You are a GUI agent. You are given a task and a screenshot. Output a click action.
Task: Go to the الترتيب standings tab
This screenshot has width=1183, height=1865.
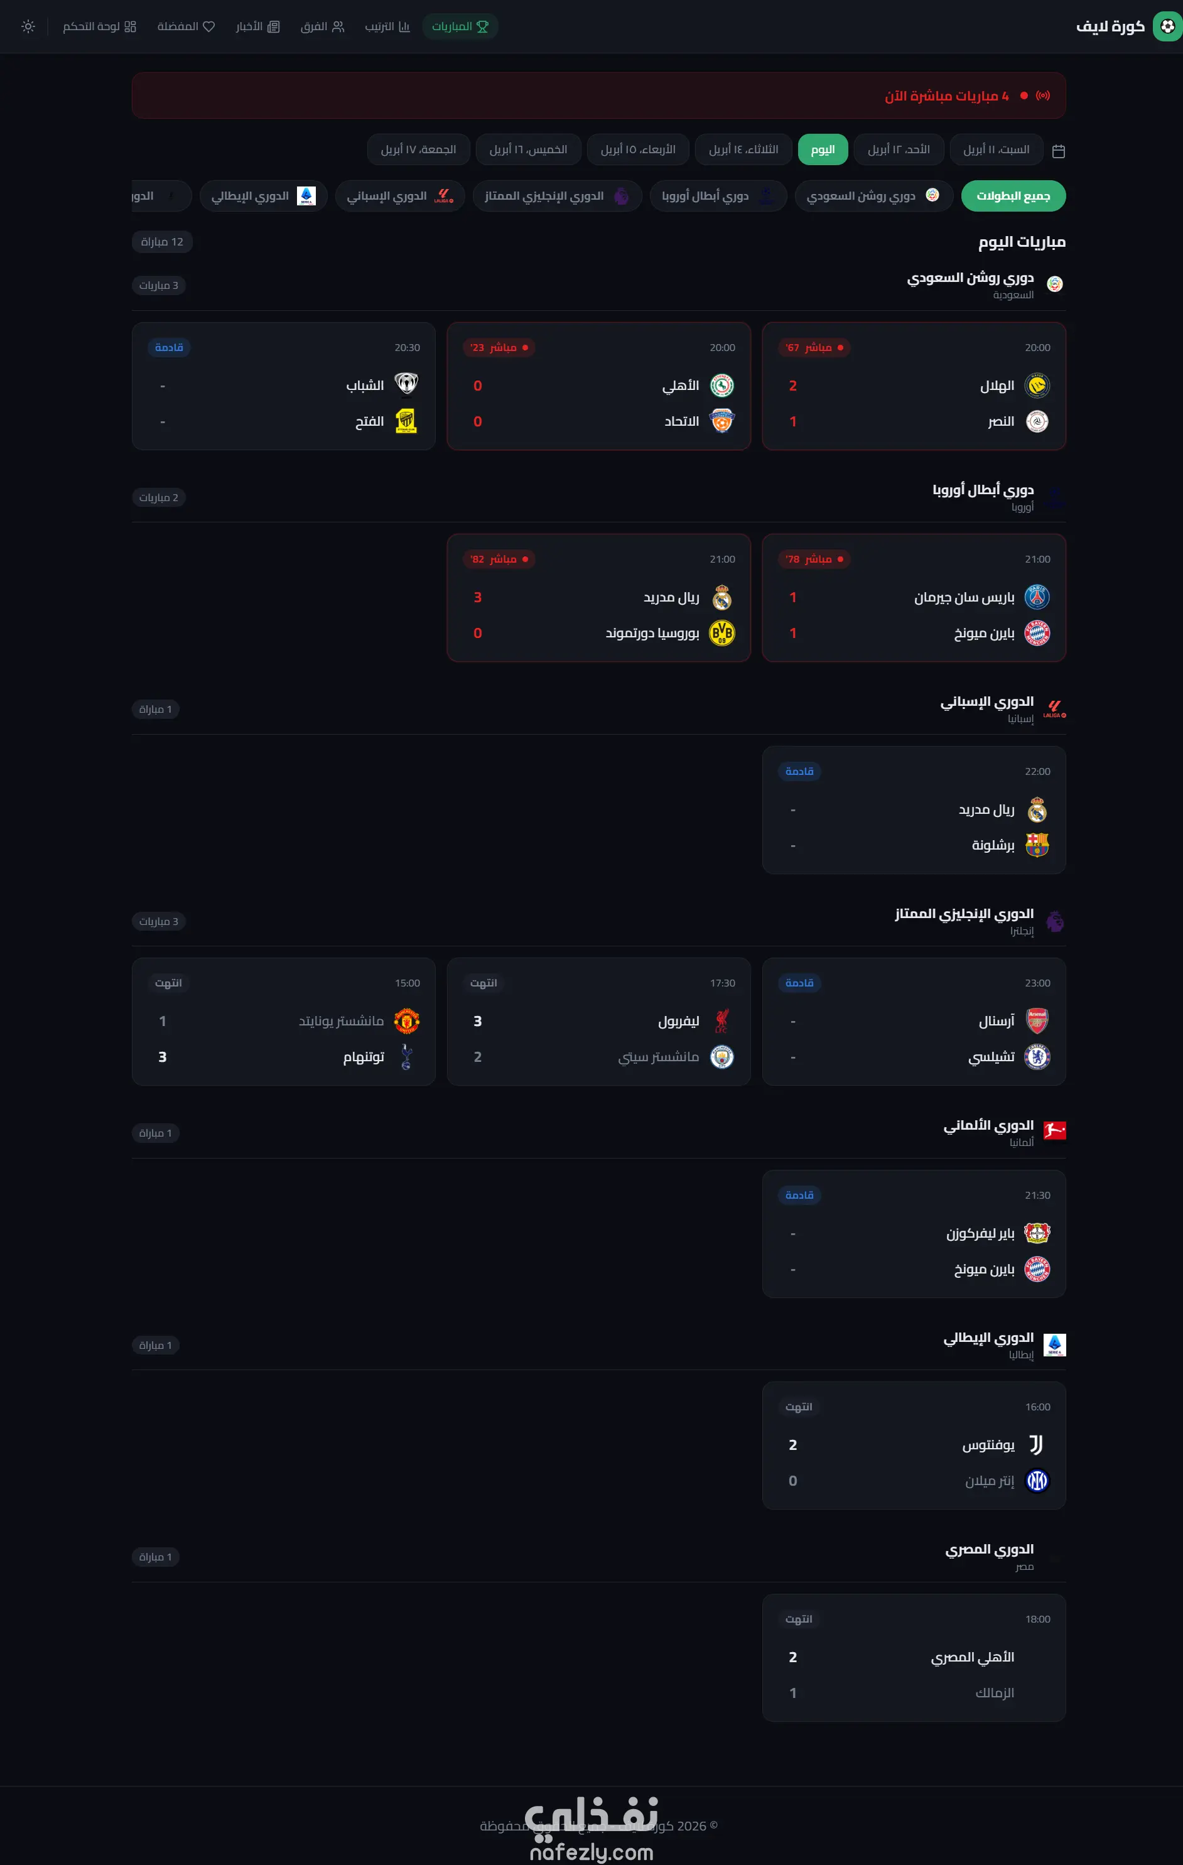387,26
